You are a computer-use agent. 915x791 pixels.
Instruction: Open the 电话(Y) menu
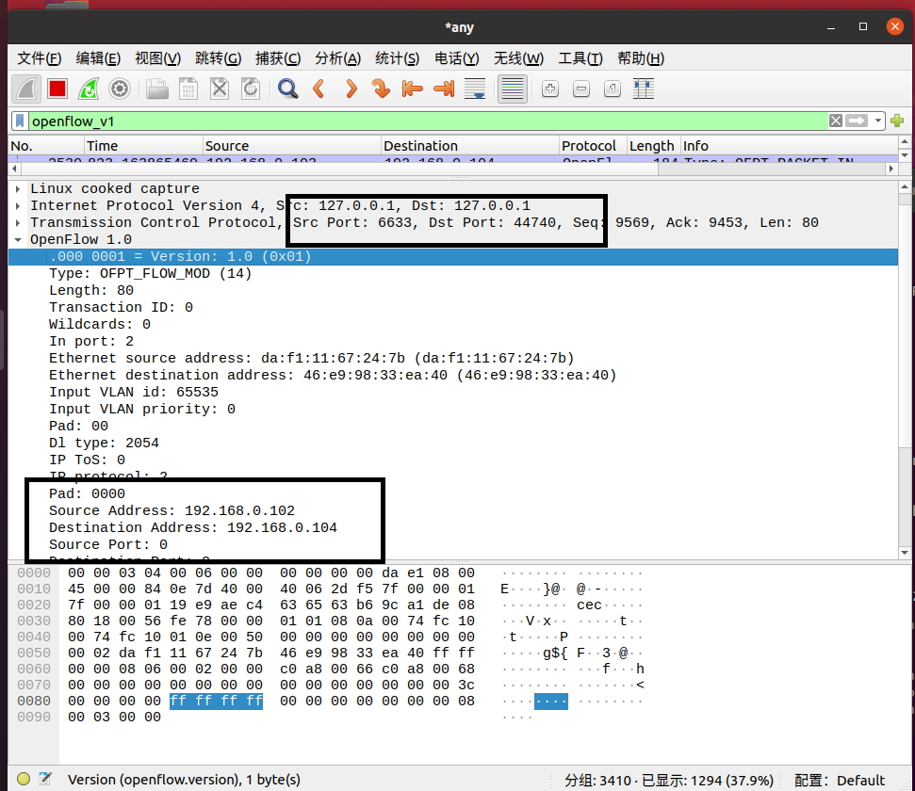tap(457, 58)
